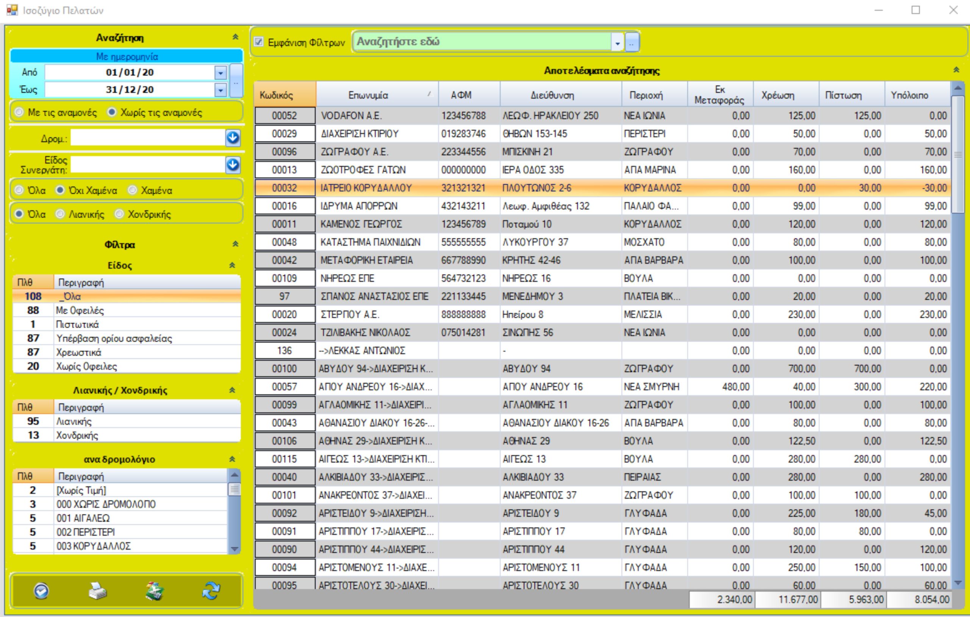
Task: Open the Έως date dropdown
Action: (x=221, y=90)
